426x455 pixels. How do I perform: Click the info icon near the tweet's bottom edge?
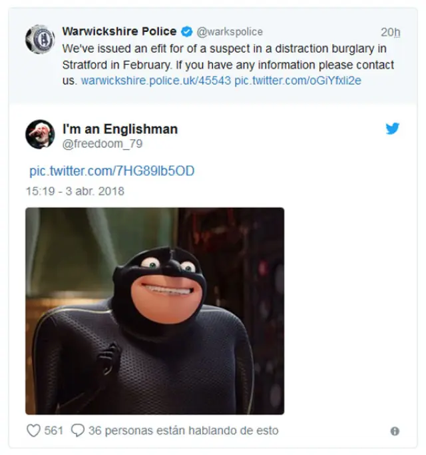[x=395, y=431]
